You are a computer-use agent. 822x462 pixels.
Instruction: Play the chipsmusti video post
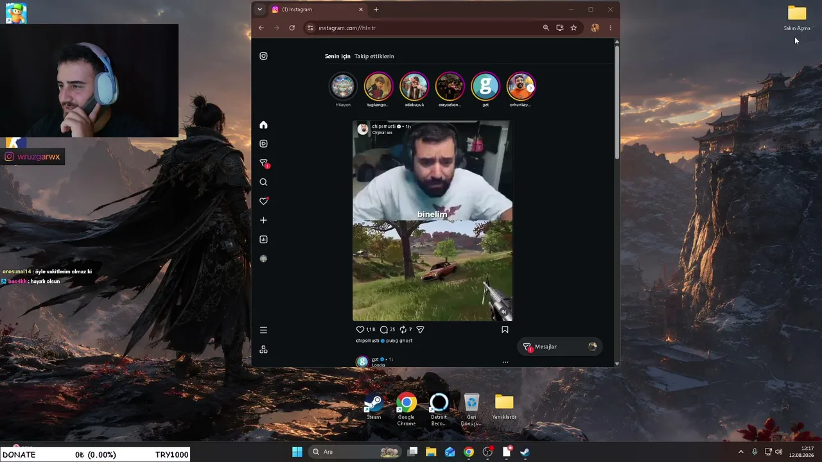432,221
